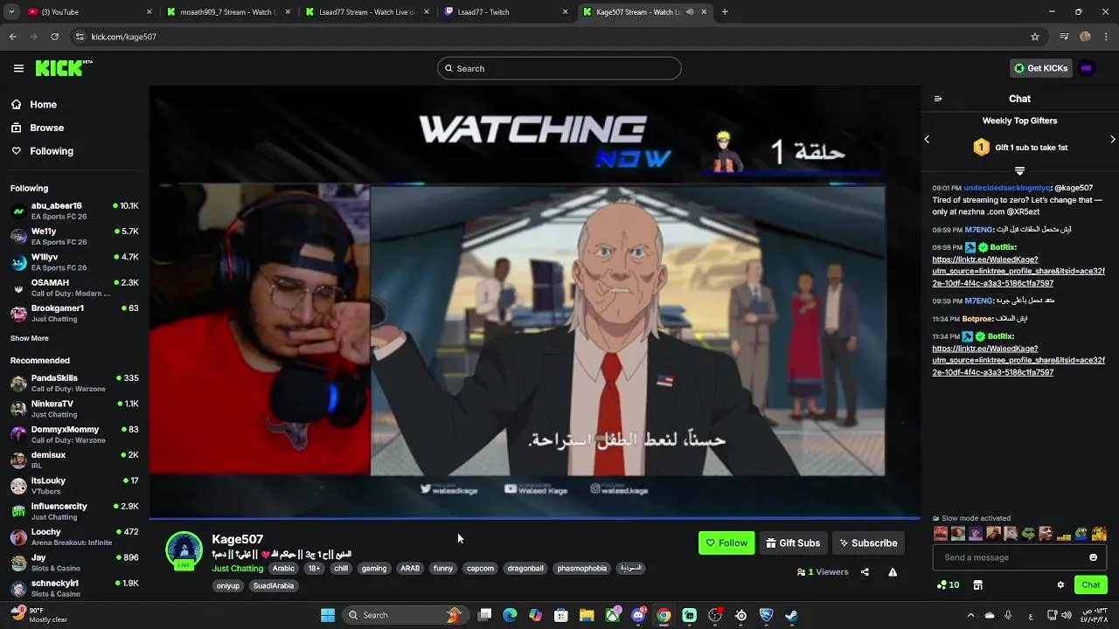The width and height of the screenshot is (1119, 629).
Task: Click the report warning triangle icon
Action: click(893, 572)
